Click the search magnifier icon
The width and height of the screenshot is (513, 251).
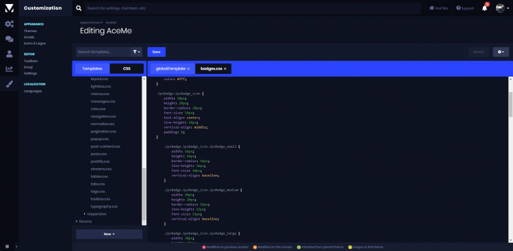coord(79,8)
